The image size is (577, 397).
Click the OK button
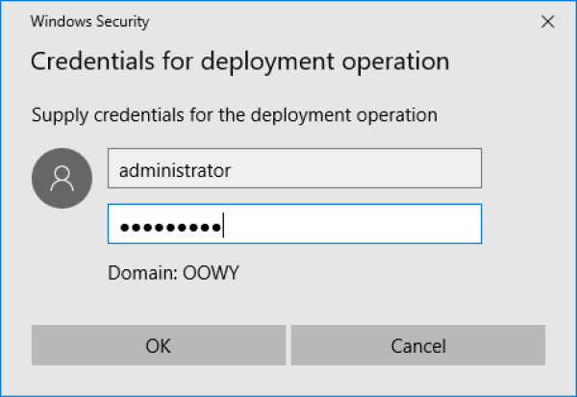(x=158, y=345)
